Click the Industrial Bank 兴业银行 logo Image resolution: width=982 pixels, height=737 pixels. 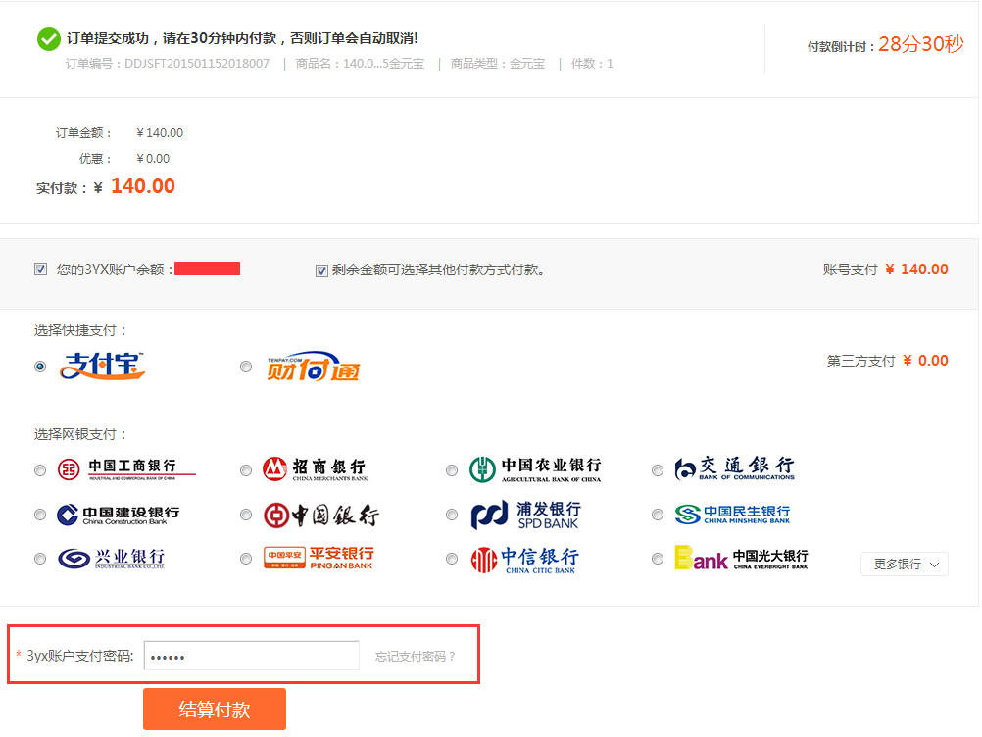[x=112, y=558]
